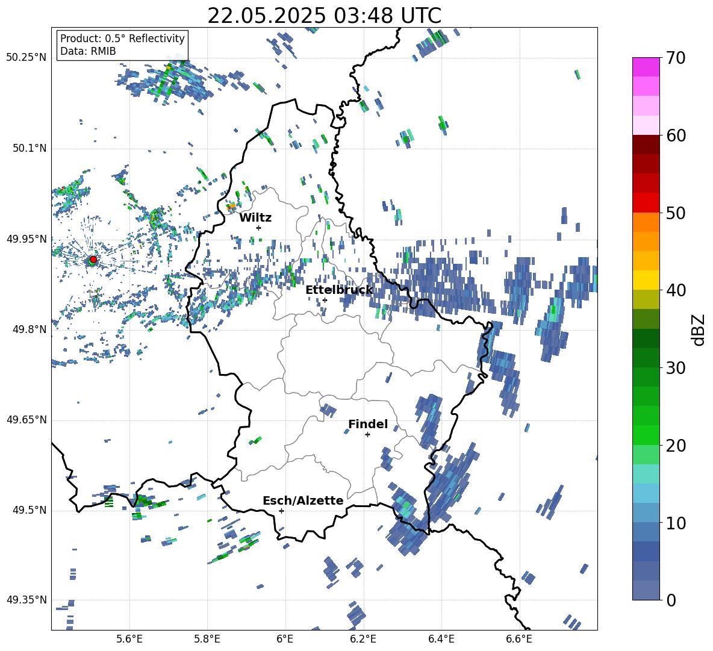This screenshot has width=713, height=651.
Task: Click the 49.65°N latitude label
Action: click(26, 420)
